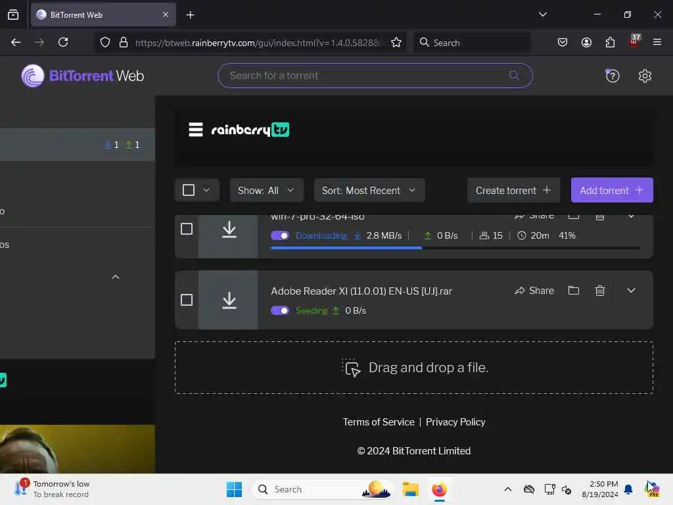Close the BitTorrent Web tab

tap(166, 14)
